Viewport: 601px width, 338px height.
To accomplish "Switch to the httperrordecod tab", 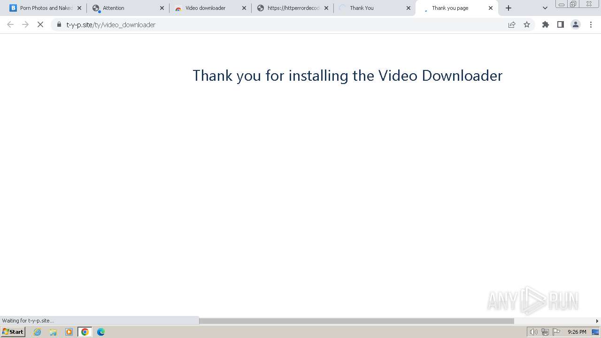I will [x=292, y=8].
